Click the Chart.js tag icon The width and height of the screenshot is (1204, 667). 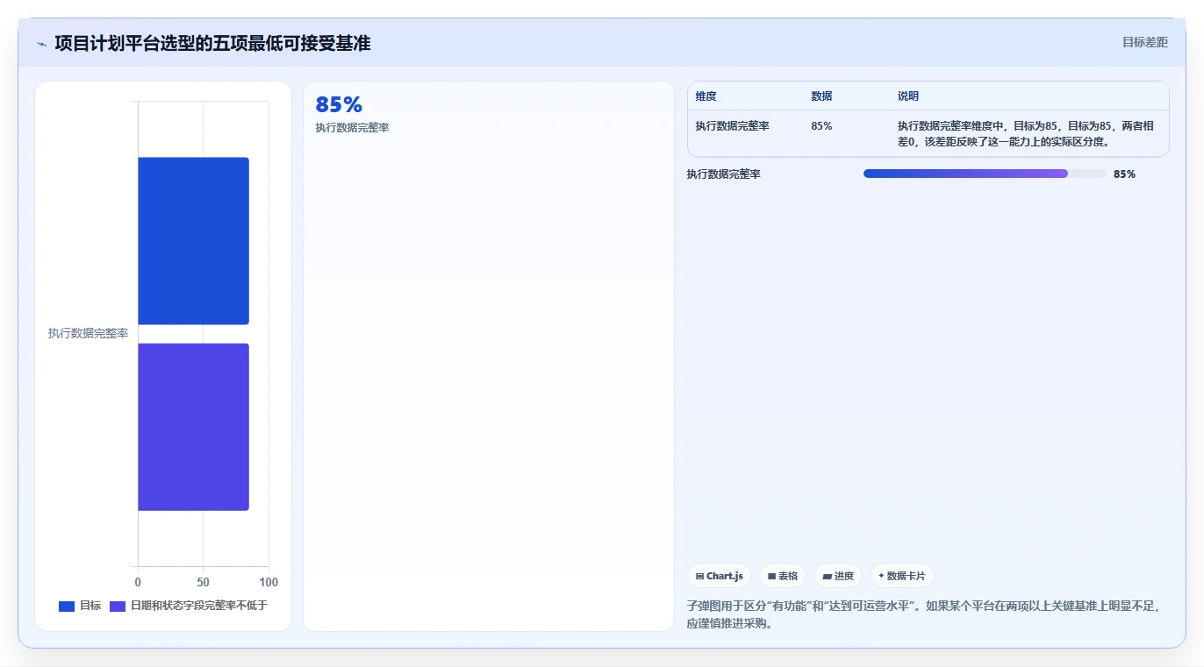click(x=699, y=577)
